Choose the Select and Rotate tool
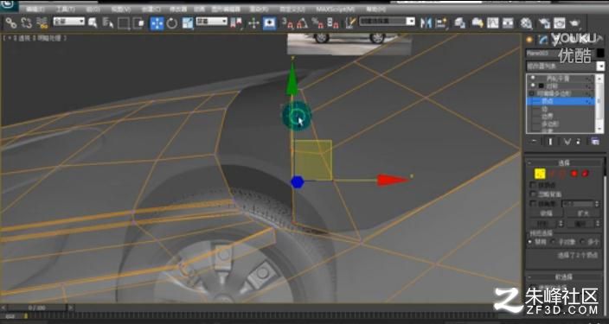 pos(171,23)
